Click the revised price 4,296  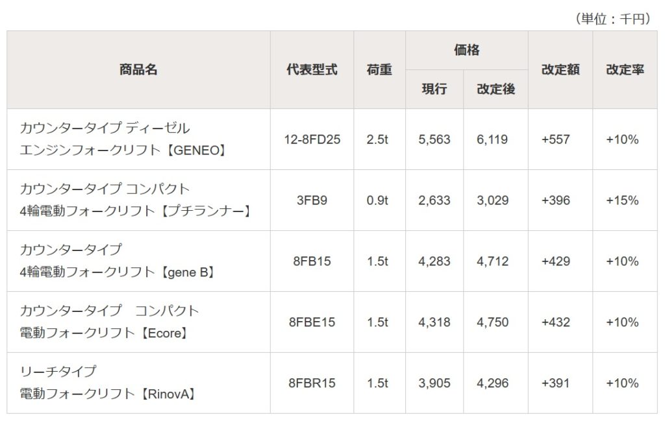pos(492,383)
